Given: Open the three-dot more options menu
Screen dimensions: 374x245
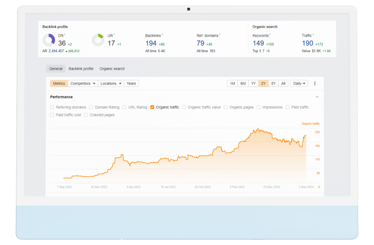Looking at the screenshot, I should 315,84.
